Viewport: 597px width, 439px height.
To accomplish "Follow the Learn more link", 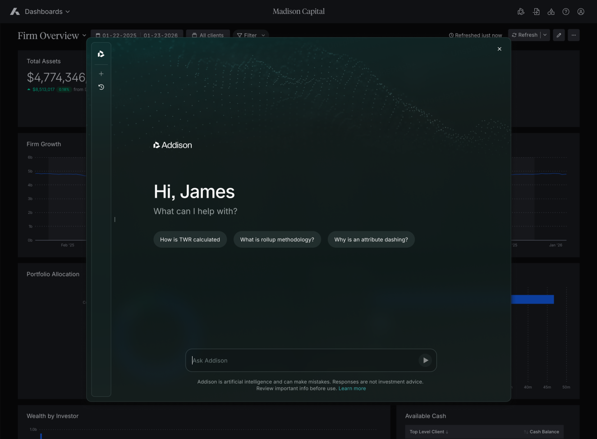I will 352,389.
